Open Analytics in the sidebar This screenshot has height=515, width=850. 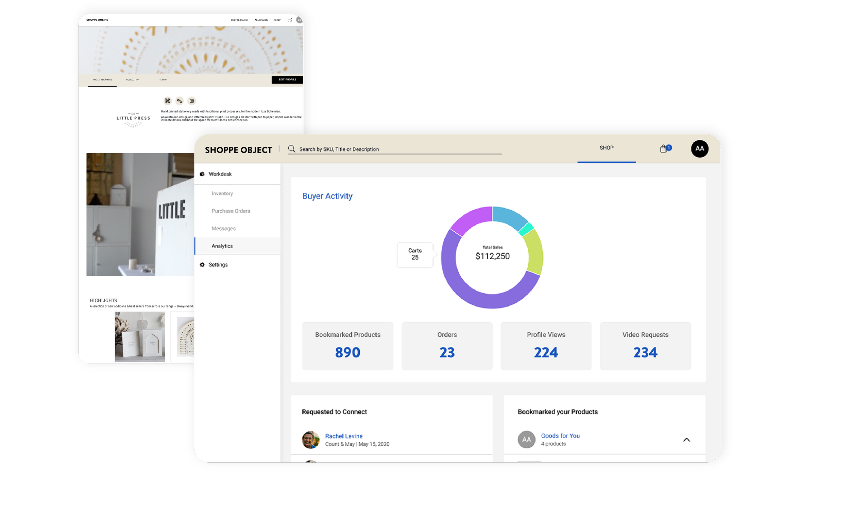222,246
